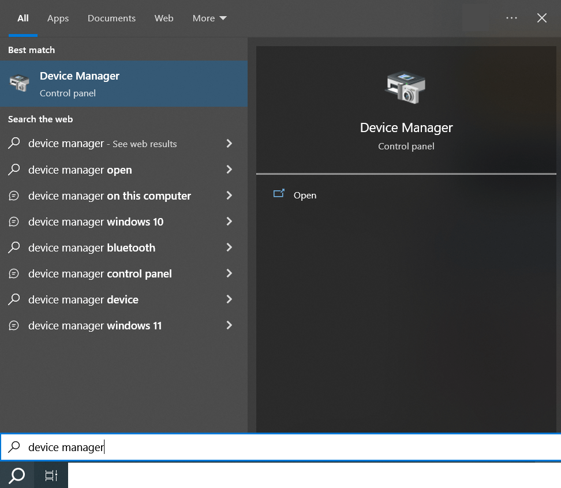
Task: Click search icon beside 'device manager open'
Action: pos(14,170)
